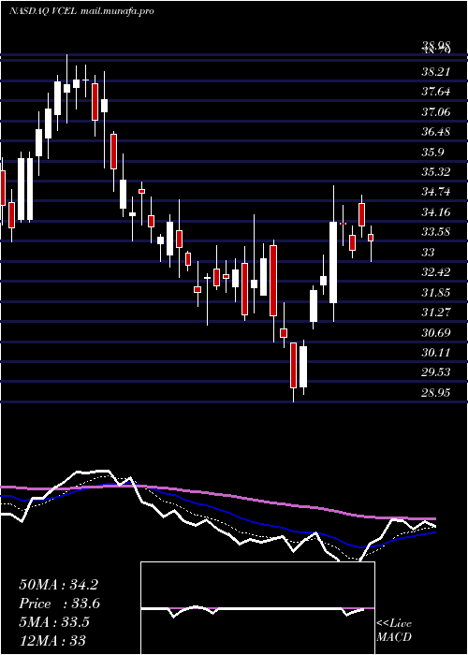
Task: Click the 33 price axis label
Action: 429,253
